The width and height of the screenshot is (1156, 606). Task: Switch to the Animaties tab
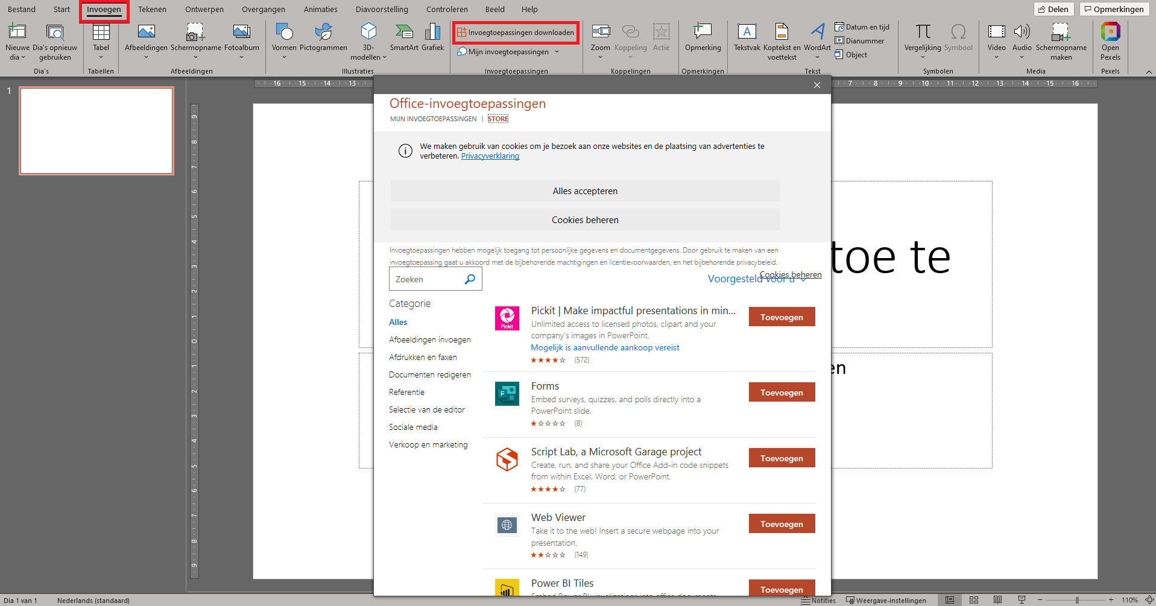click(321, 9)
